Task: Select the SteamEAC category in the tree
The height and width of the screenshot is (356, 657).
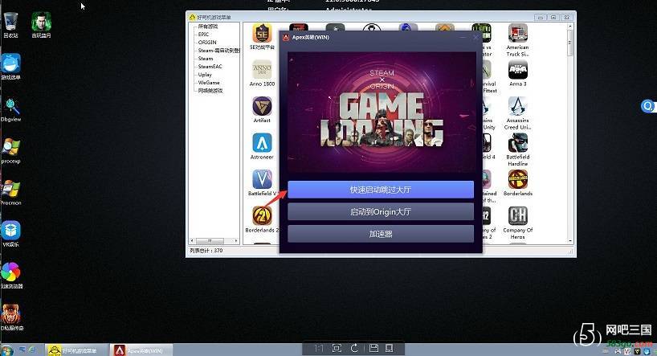Action: click(x=210, y=66)
